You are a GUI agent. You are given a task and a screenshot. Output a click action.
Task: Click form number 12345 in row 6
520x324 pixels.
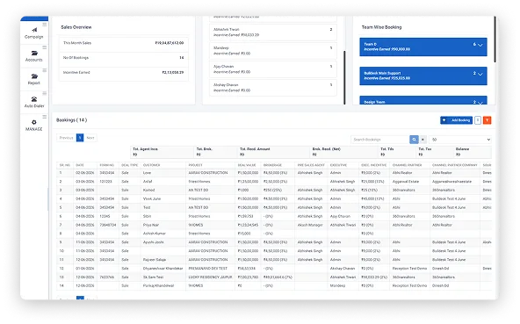tap(105, 217)
